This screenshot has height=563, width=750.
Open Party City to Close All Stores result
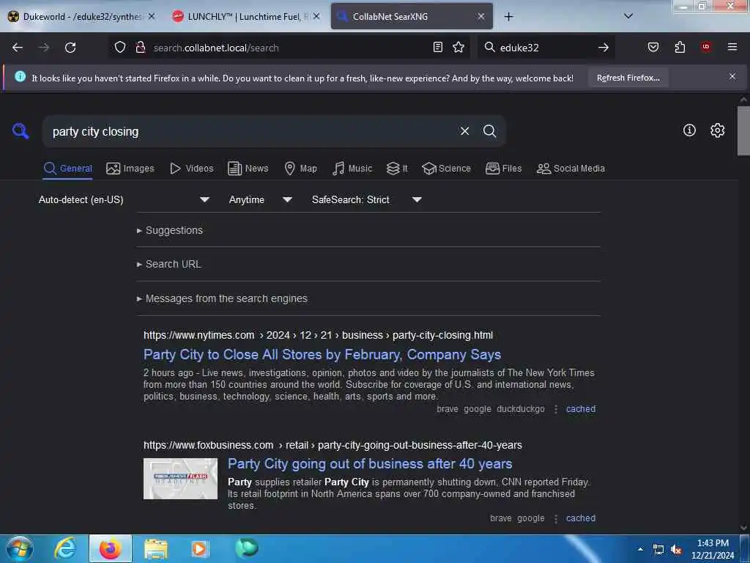point(322,354)
